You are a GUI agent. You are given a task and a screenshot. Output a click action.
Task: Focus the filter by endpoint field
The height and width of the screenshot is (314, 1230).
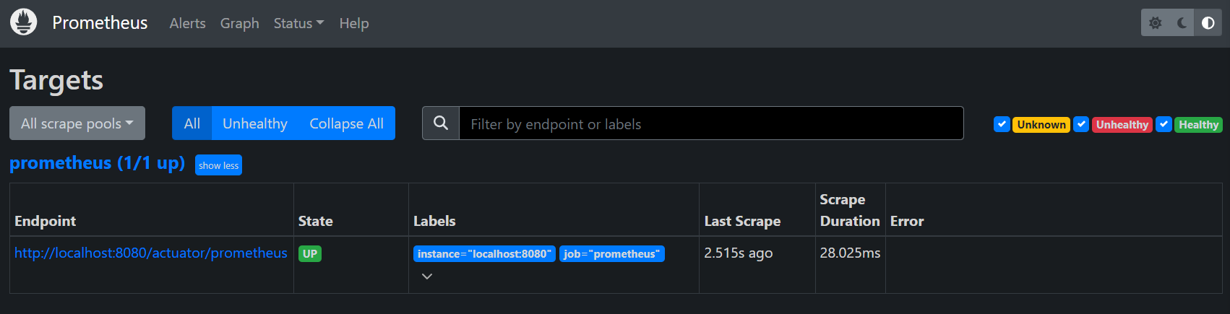coord(711,123)
